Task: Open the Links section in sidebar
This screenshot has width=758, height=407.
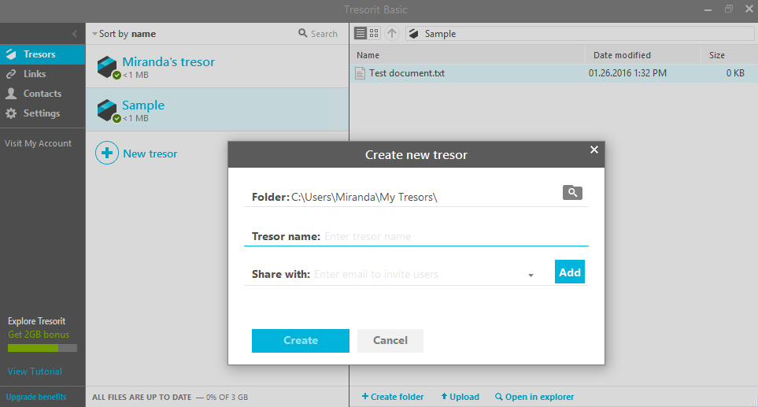Action: click(43, 74)
